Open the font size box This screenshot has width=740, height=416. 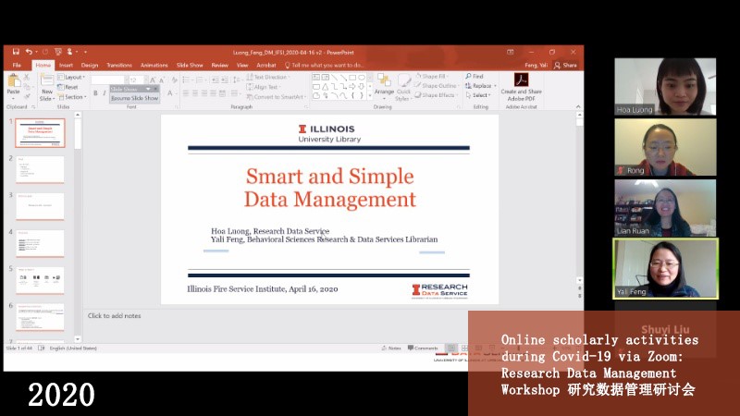point(137,80)
